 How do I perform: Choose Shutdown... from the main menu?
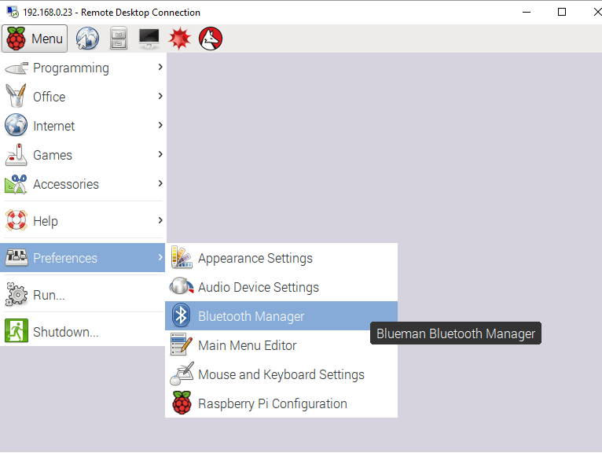[x=65, y=332]
